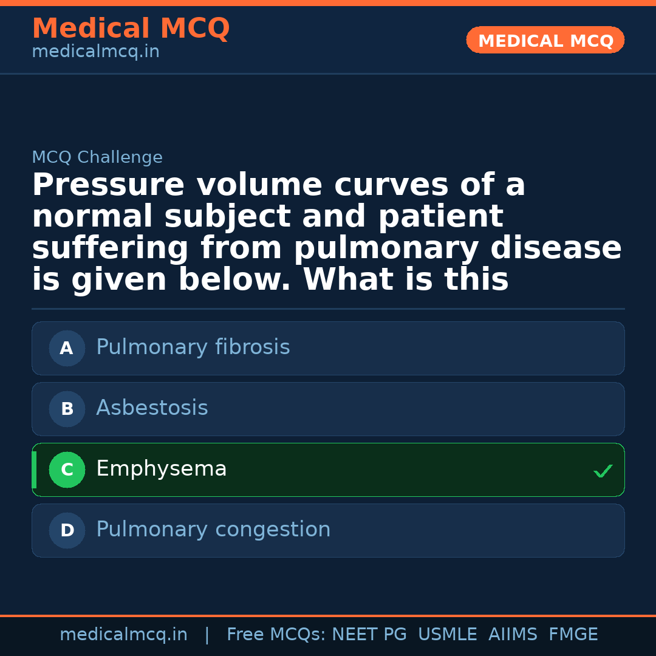Click "USMLE" in the footer

pos(447,635)
